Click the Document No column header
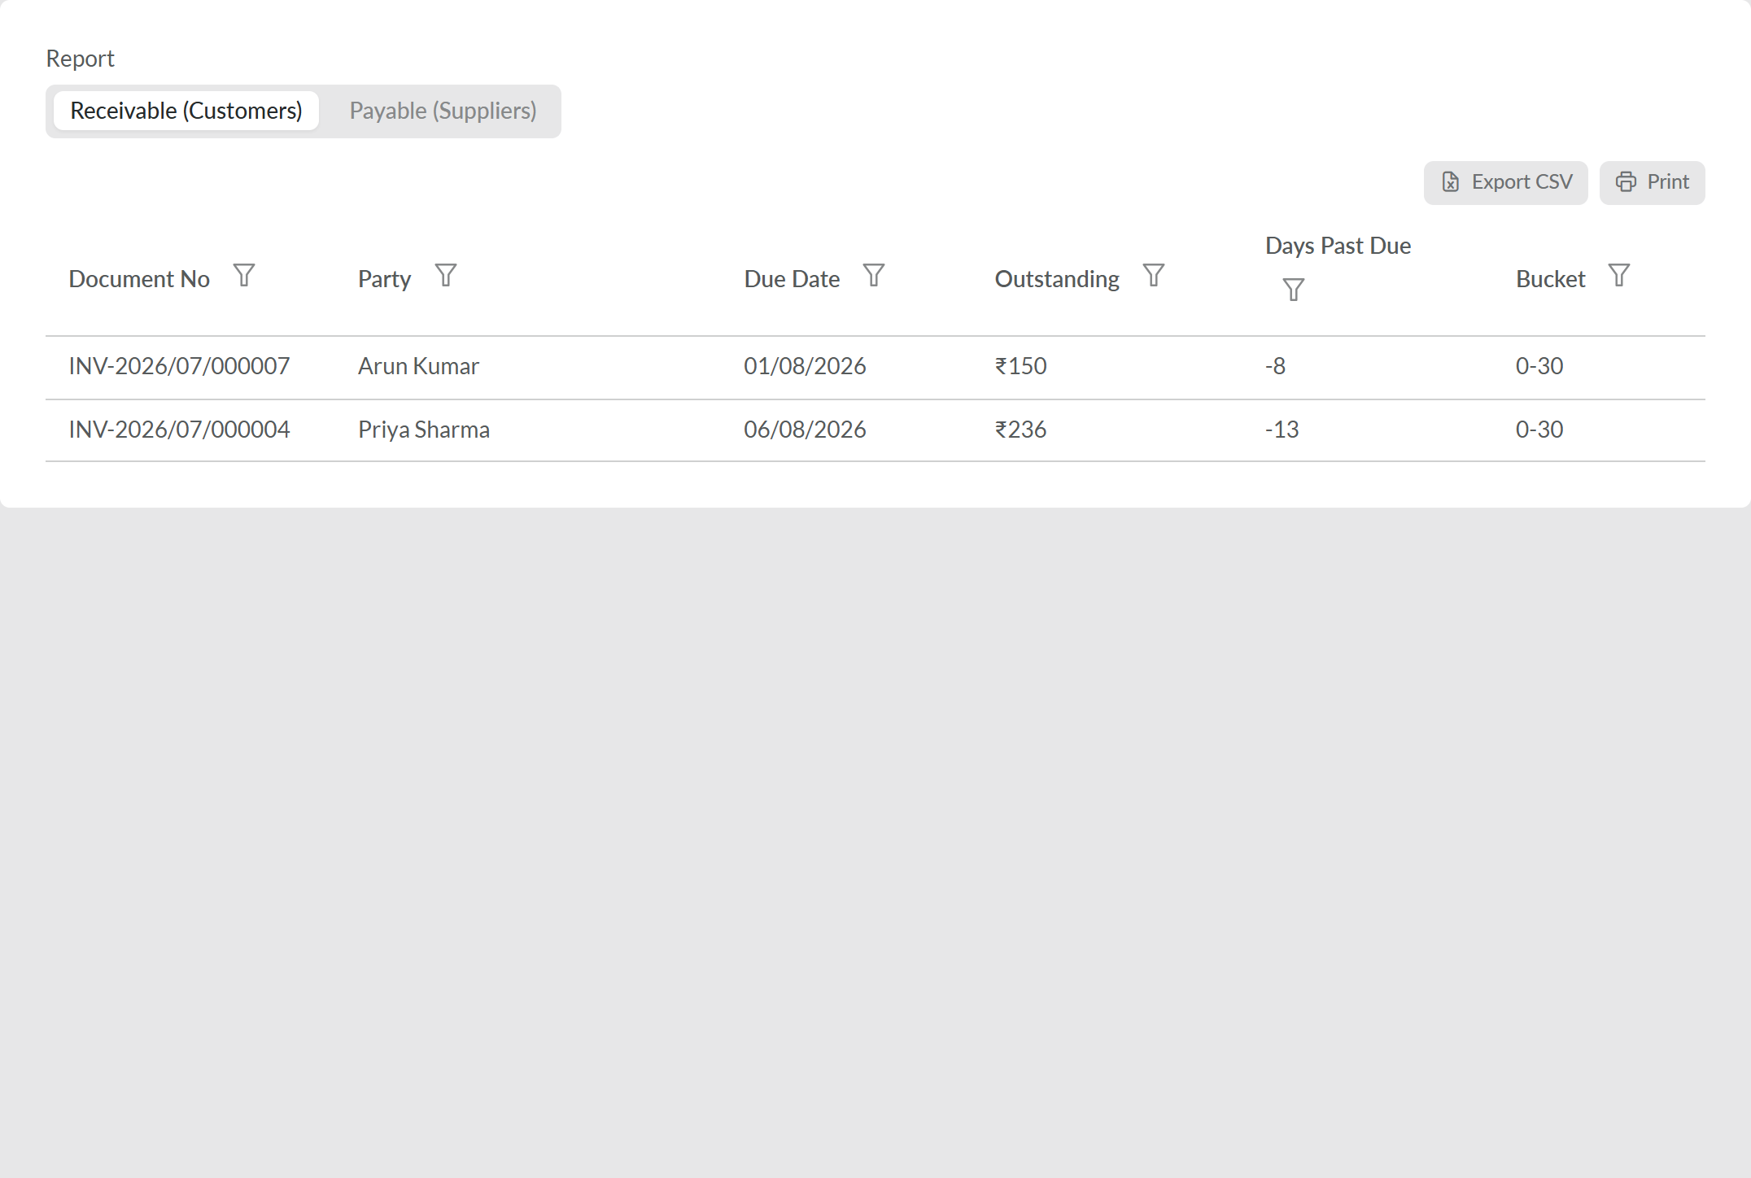Viewport: 1751px width, 1178px height. pos(139,279)
